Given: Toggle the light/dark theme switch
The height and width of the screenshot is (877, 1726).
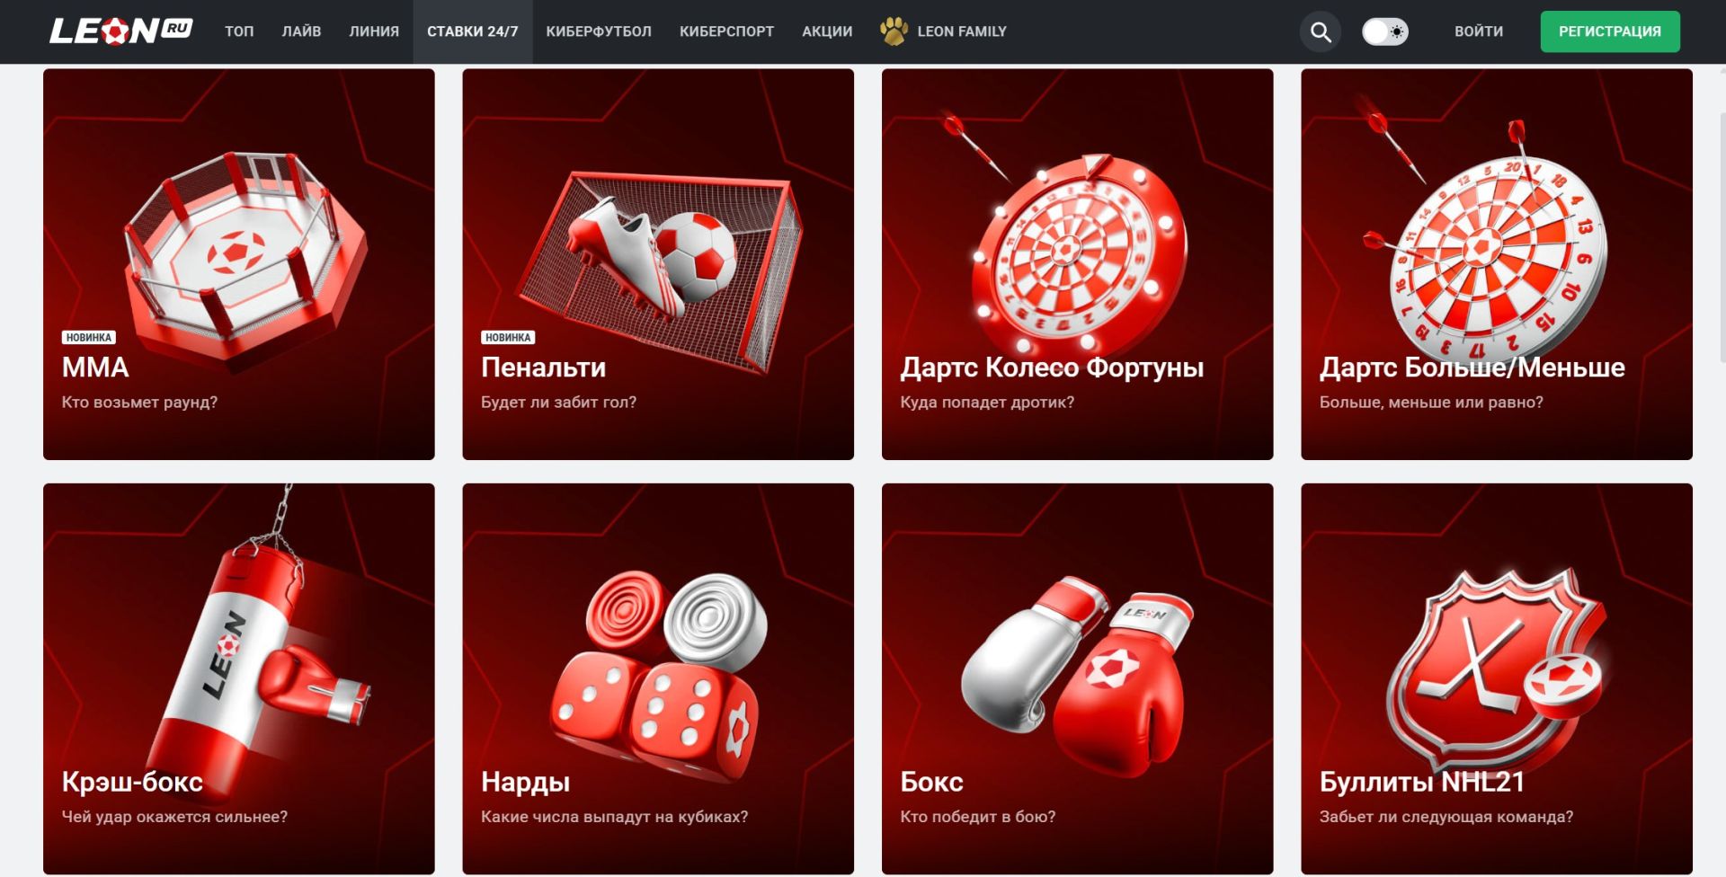Looking at the screenshot, I should [1384, 31].
